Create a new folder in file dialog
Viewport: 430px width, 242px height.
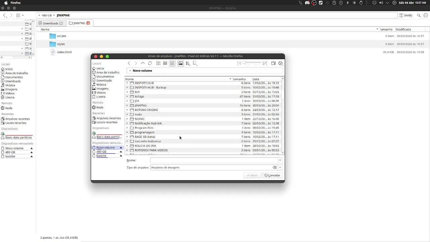[273, 63]
